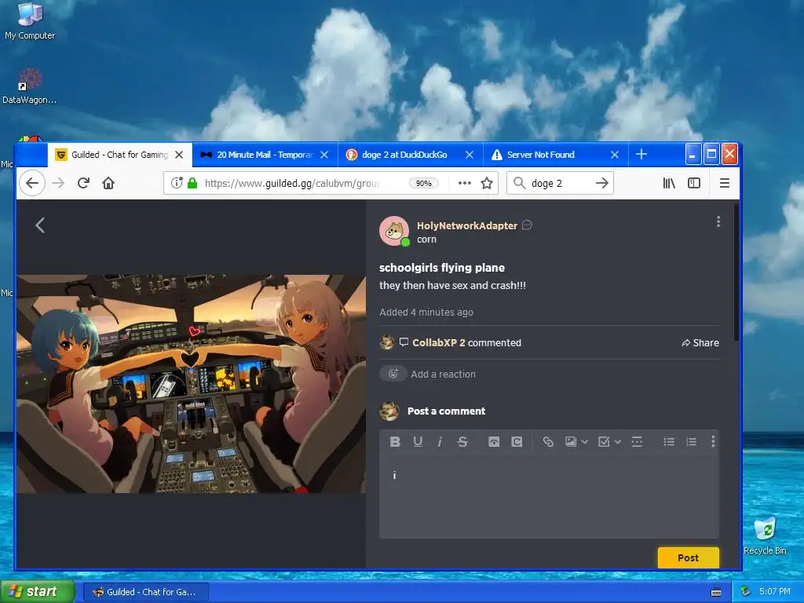Submit comment with Post button

688,558
